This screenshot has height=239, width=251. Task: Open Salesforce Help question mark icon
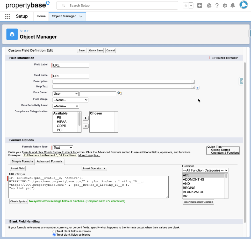tap(217, 5)
